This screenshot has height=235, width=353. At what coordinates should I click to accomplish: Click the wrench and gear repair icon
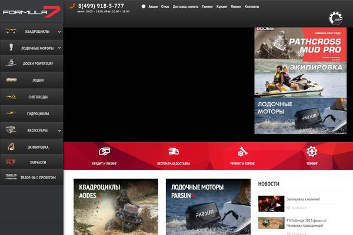pos(242,152)
